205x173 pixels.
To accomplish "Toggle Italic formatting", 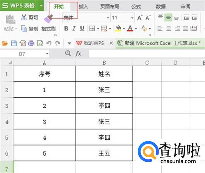I will 74,28.
